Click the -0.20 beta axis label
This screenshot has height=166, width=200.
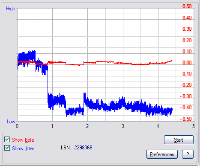pos(185,85)
